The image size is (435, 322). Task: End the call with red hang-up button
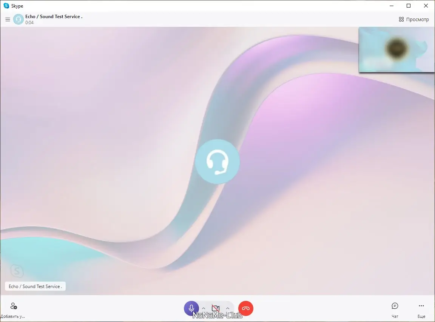click(246, 308)
